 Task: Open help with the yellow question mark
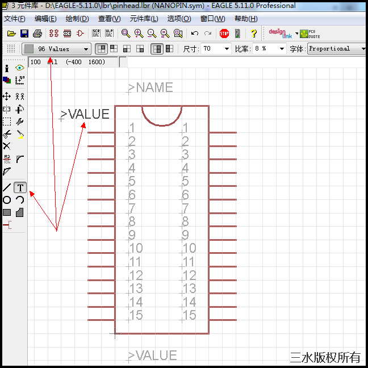(254, 34)
